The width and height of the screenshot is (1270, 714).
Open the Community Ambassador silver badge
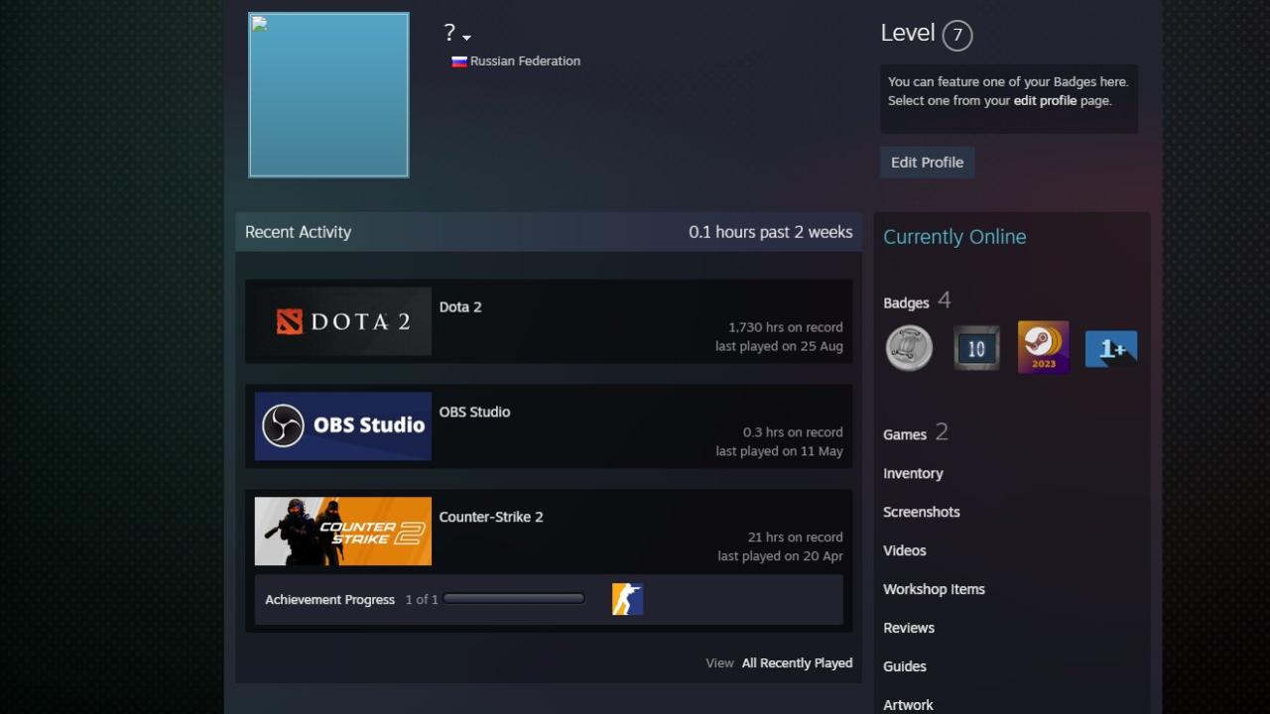[909, 348]
